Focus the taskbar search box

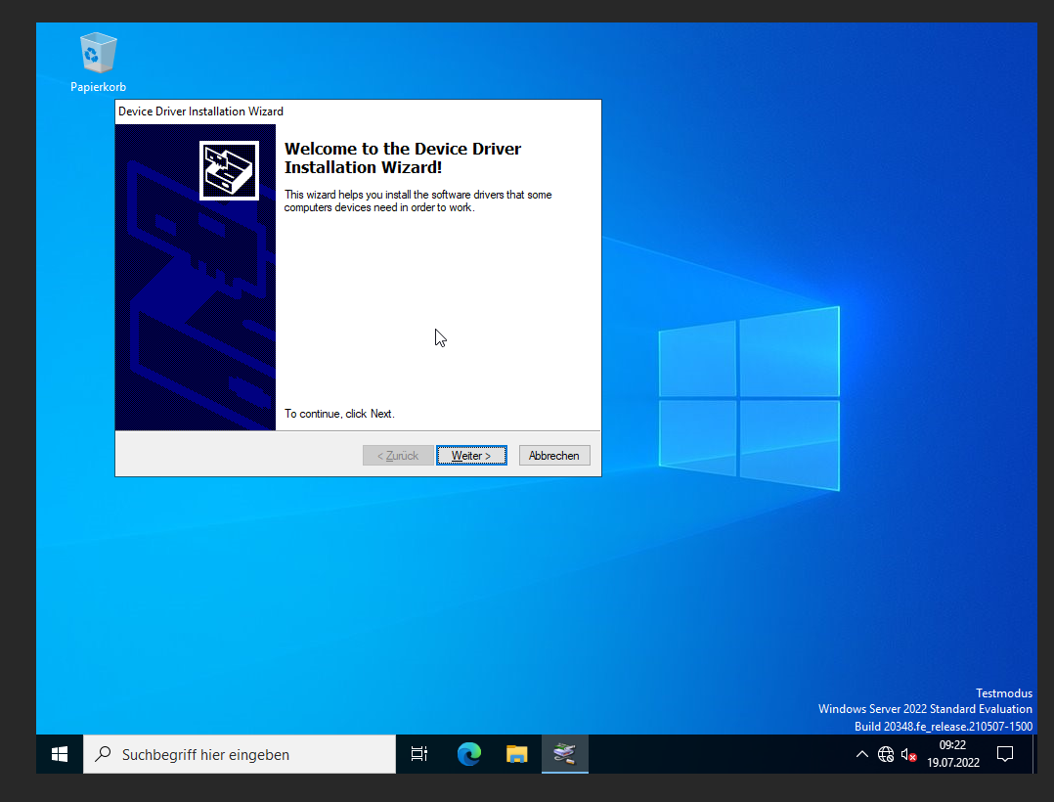click(x=240, y=754)
